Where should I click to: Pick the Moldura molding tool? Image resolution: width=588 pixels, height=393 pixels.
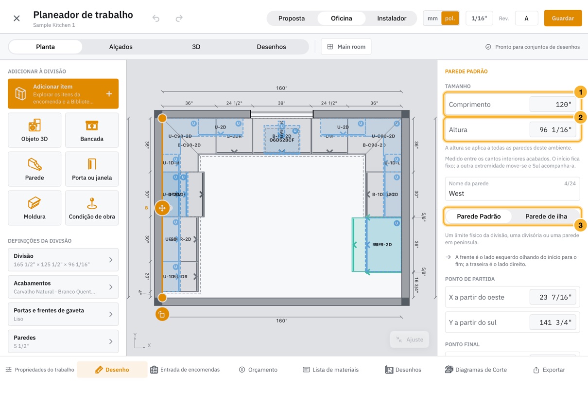point(35,208)
